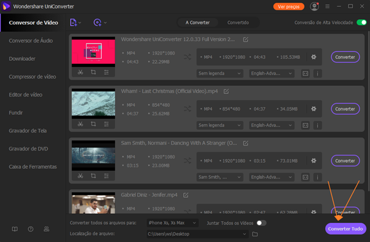
Task: Rename the Gabriel Diniz Jenifer title
Action: click(x=186, y=195)
